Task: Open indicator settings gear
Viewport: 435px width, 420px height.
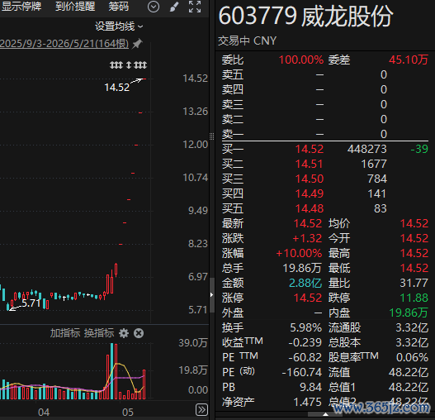Action: (124, 333)
